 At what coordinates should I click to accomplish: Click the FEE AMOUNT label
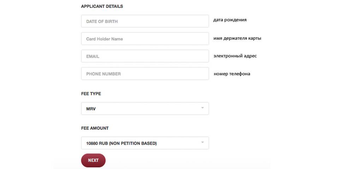(x=95, y=128)
